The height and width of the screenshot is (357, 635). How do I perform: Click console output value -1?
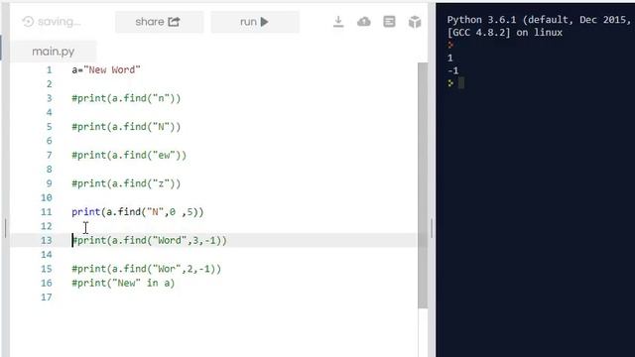pyautogui.click(x=453, y=70)
